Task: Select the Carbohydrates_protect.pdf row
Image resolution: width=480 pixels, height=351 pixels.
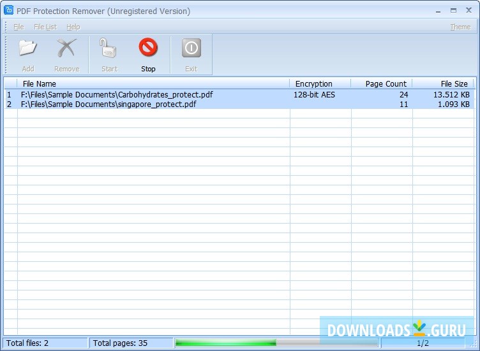Action: 239,95
